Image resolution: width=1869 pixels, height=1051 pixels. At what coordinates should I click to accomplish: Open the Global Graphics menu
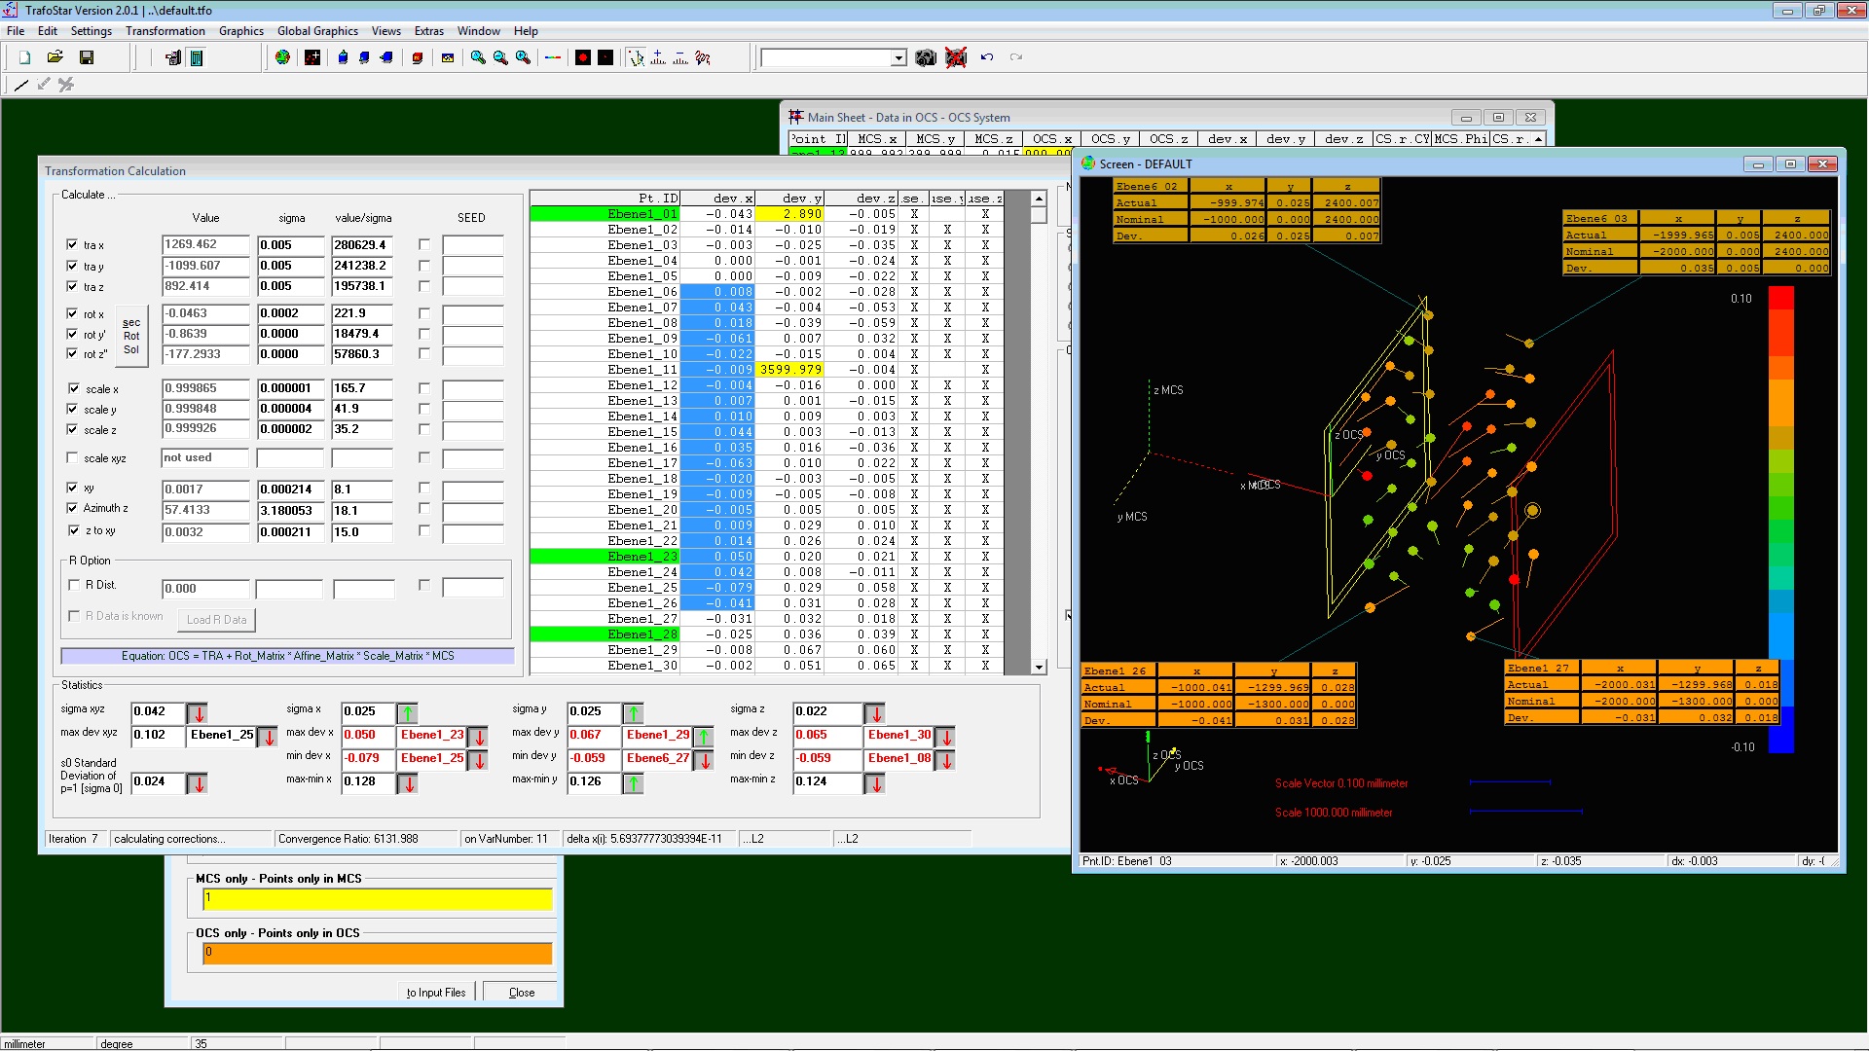tap(317, 31)
